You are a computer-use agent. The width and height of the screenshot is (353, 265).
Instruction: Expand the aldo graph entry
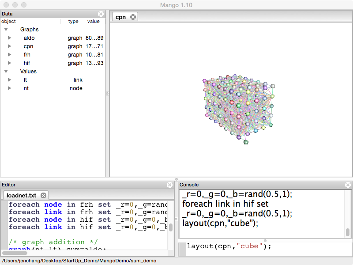(x=10, y=38)
